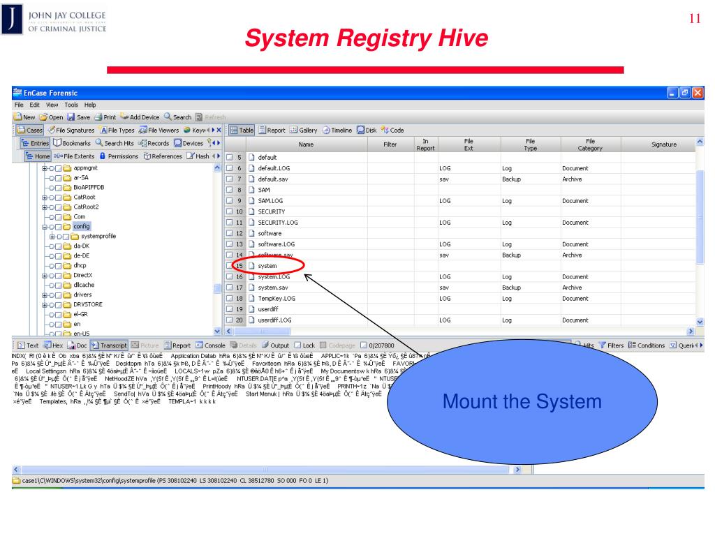The image size is (715, 536).
Task: Expand the DRVSTORE folder node
Action: pyautogui.click(x=44, y=305)
